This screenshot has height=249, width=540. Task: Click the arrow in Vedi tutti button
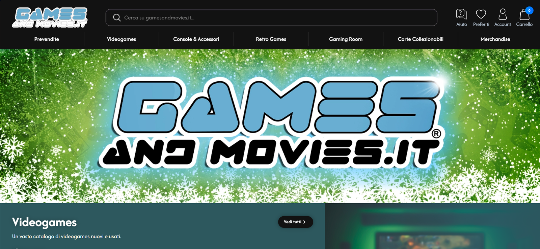coord(304,222)
